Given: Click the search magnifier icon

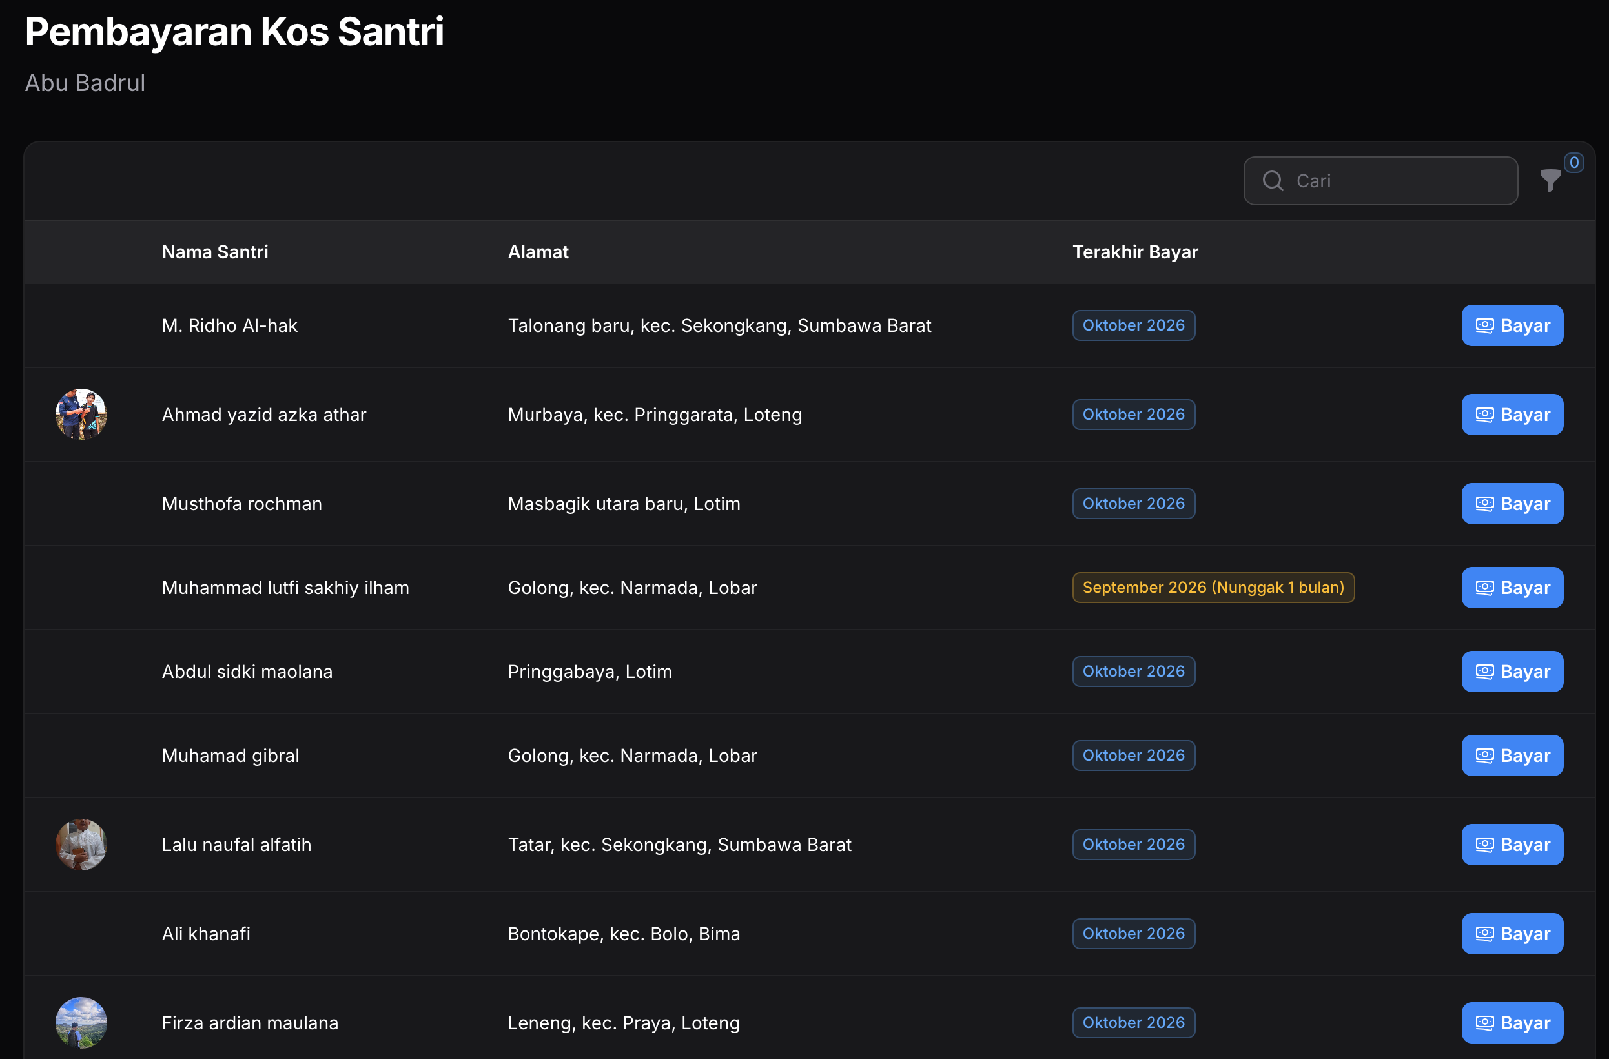Looking at the screenshot, I should (1273, 181).
